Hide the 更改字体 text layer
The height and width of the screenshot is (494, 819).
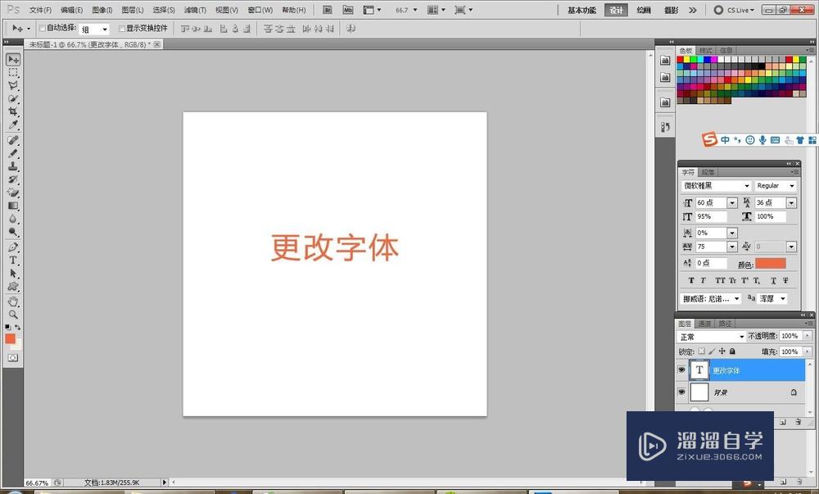tap(681, 369)
